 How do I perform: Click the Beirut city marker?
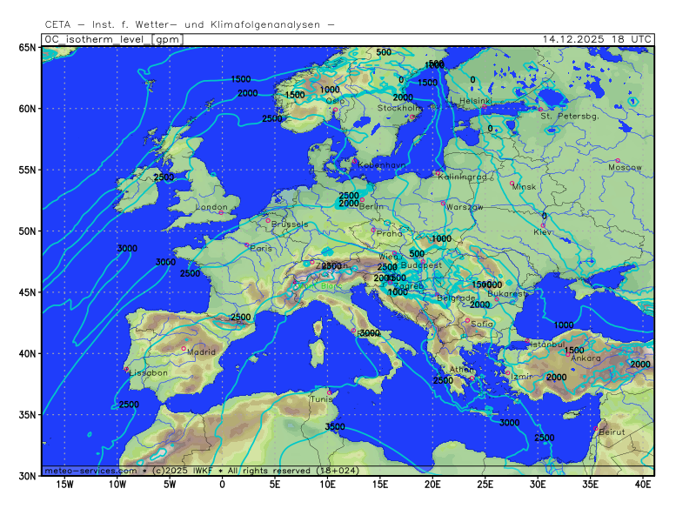pyautogui.click(x=596, y=429)
